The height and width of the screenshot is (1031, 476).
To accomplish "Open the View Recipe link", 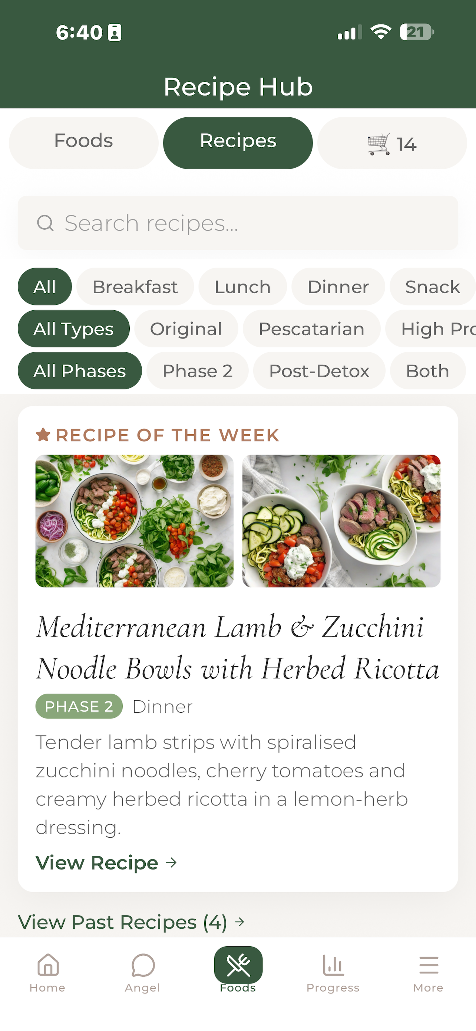I will pyautogui.click(x=106, y=863).
